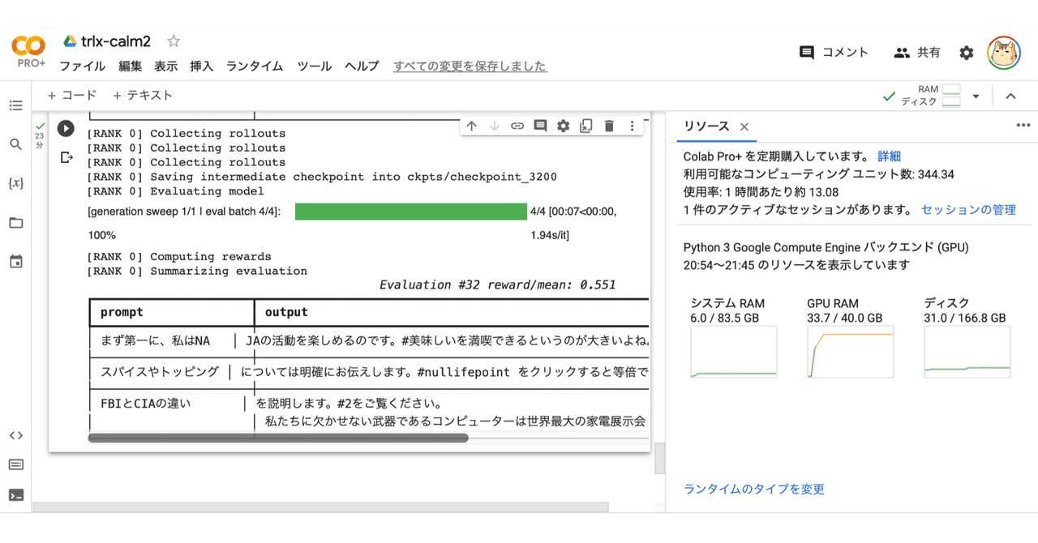The width and height of the screenshot is (1038, 543).
Task: Open the code snippets panel
Action: coord(15,435)
